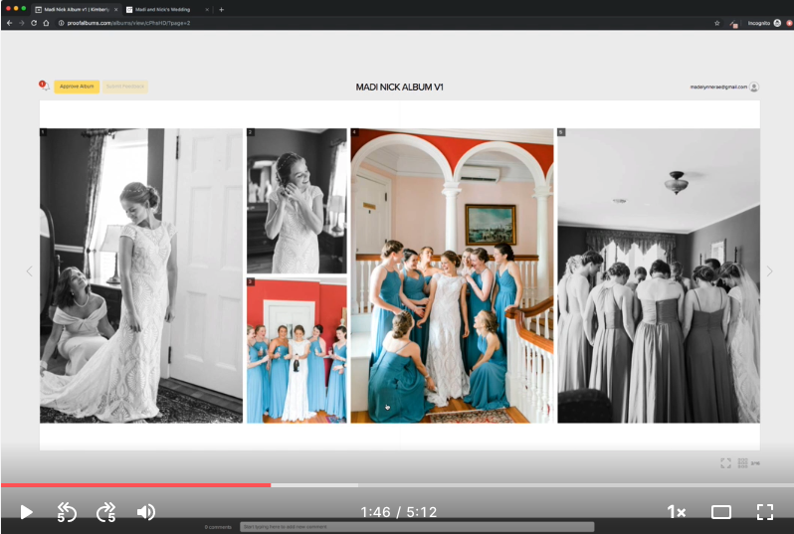Viewport: 794px width, 534px height.
Task: Play the video
Action: (x=26, y=512)
